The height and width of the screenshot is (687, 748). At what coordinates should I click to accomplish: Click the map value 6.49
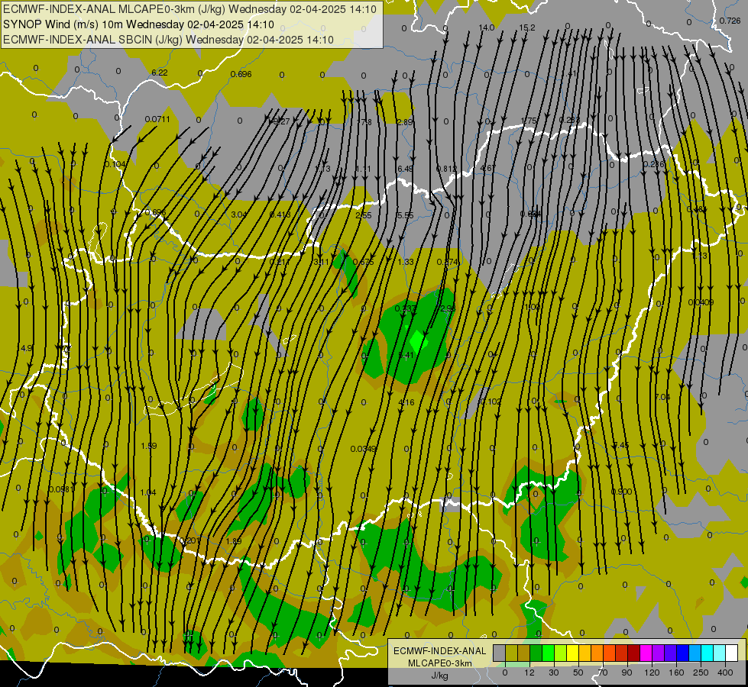coord(405,169)
